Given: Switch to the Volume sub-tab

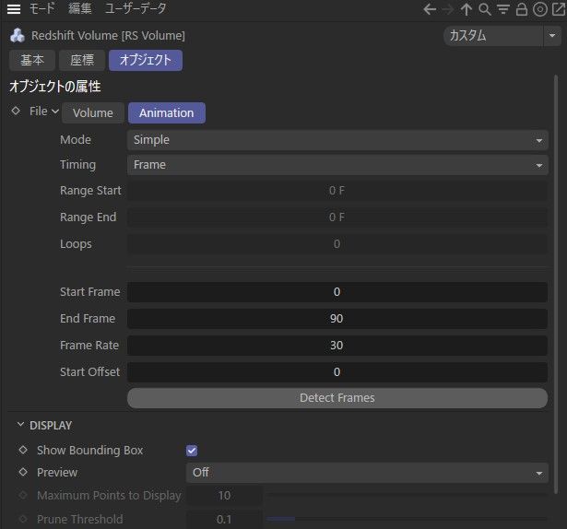Looking at the screenshot, I should tap(93, 112).
